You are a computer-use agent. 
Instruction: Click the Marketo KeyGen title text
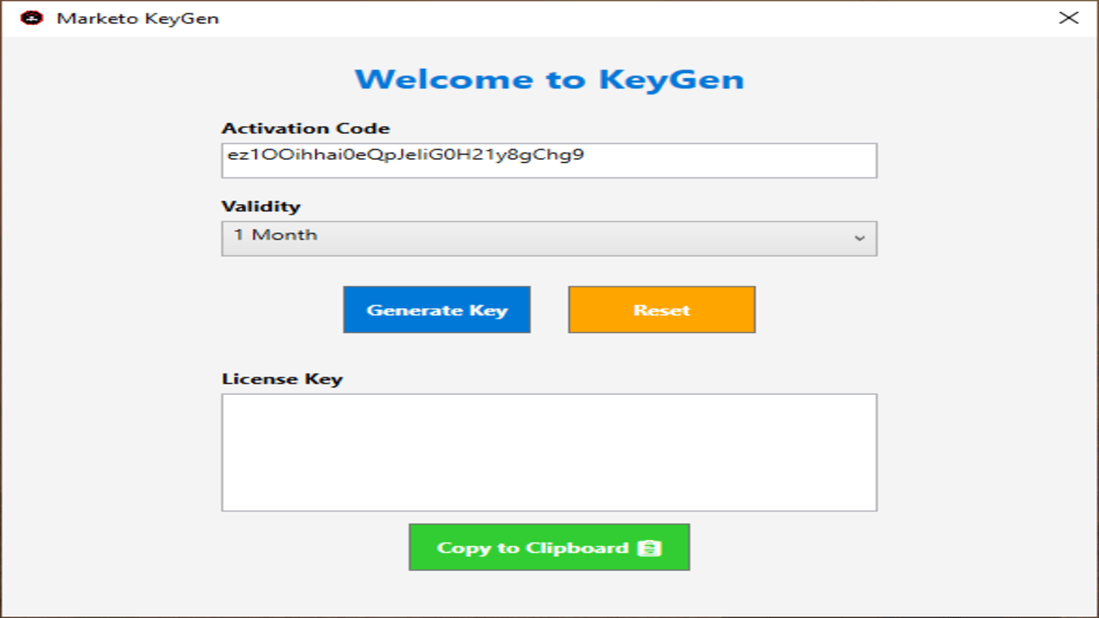click(137, 18)
